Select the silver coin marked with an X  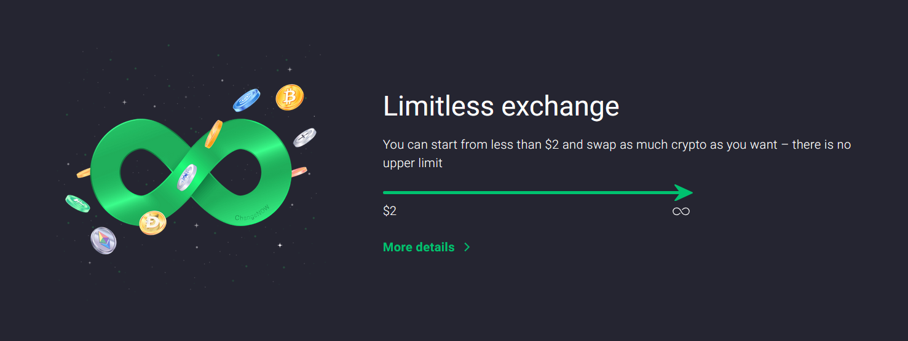(x=304, y=137)
